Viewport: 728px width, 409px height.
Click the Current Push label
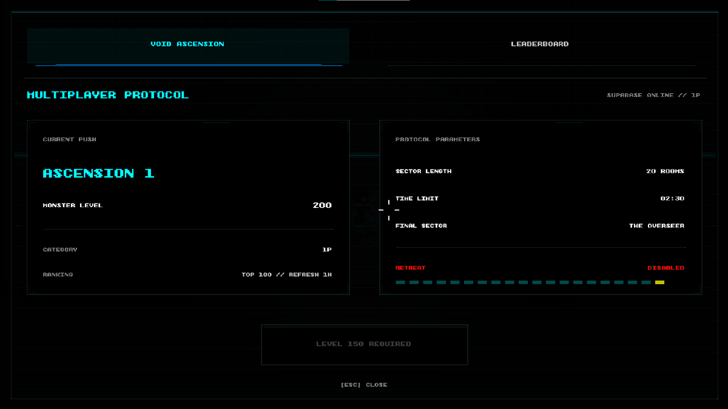point(70,139)
